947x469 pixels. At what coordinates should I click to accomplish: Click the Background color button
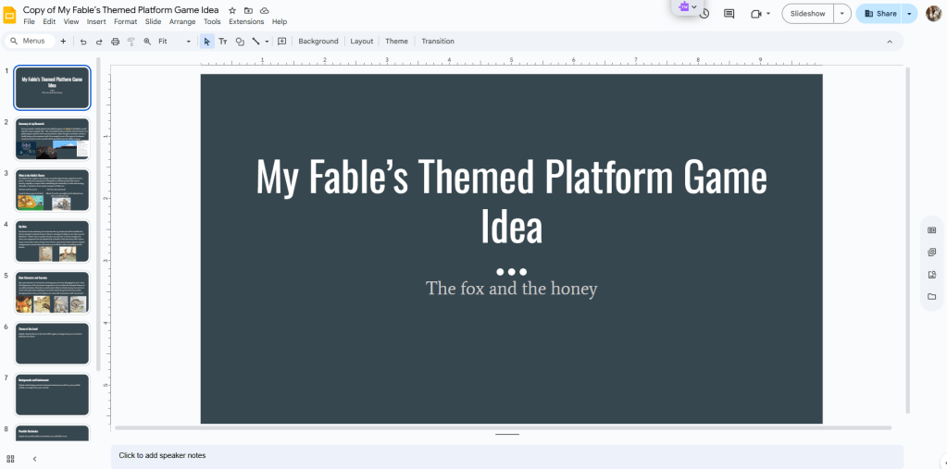(318, 42)
